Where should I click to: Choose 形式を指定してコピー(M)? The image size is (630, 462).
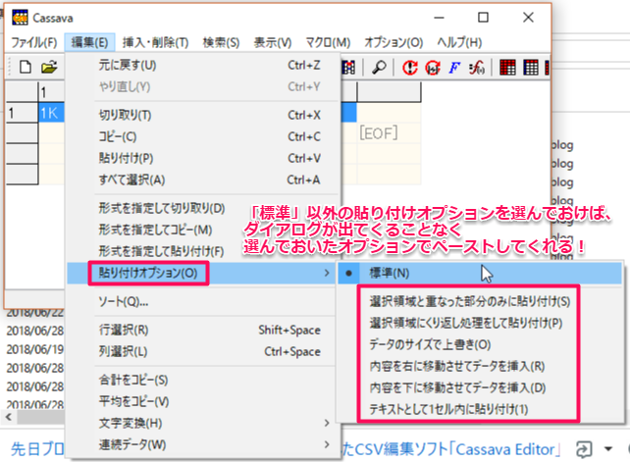coord(203,231)
